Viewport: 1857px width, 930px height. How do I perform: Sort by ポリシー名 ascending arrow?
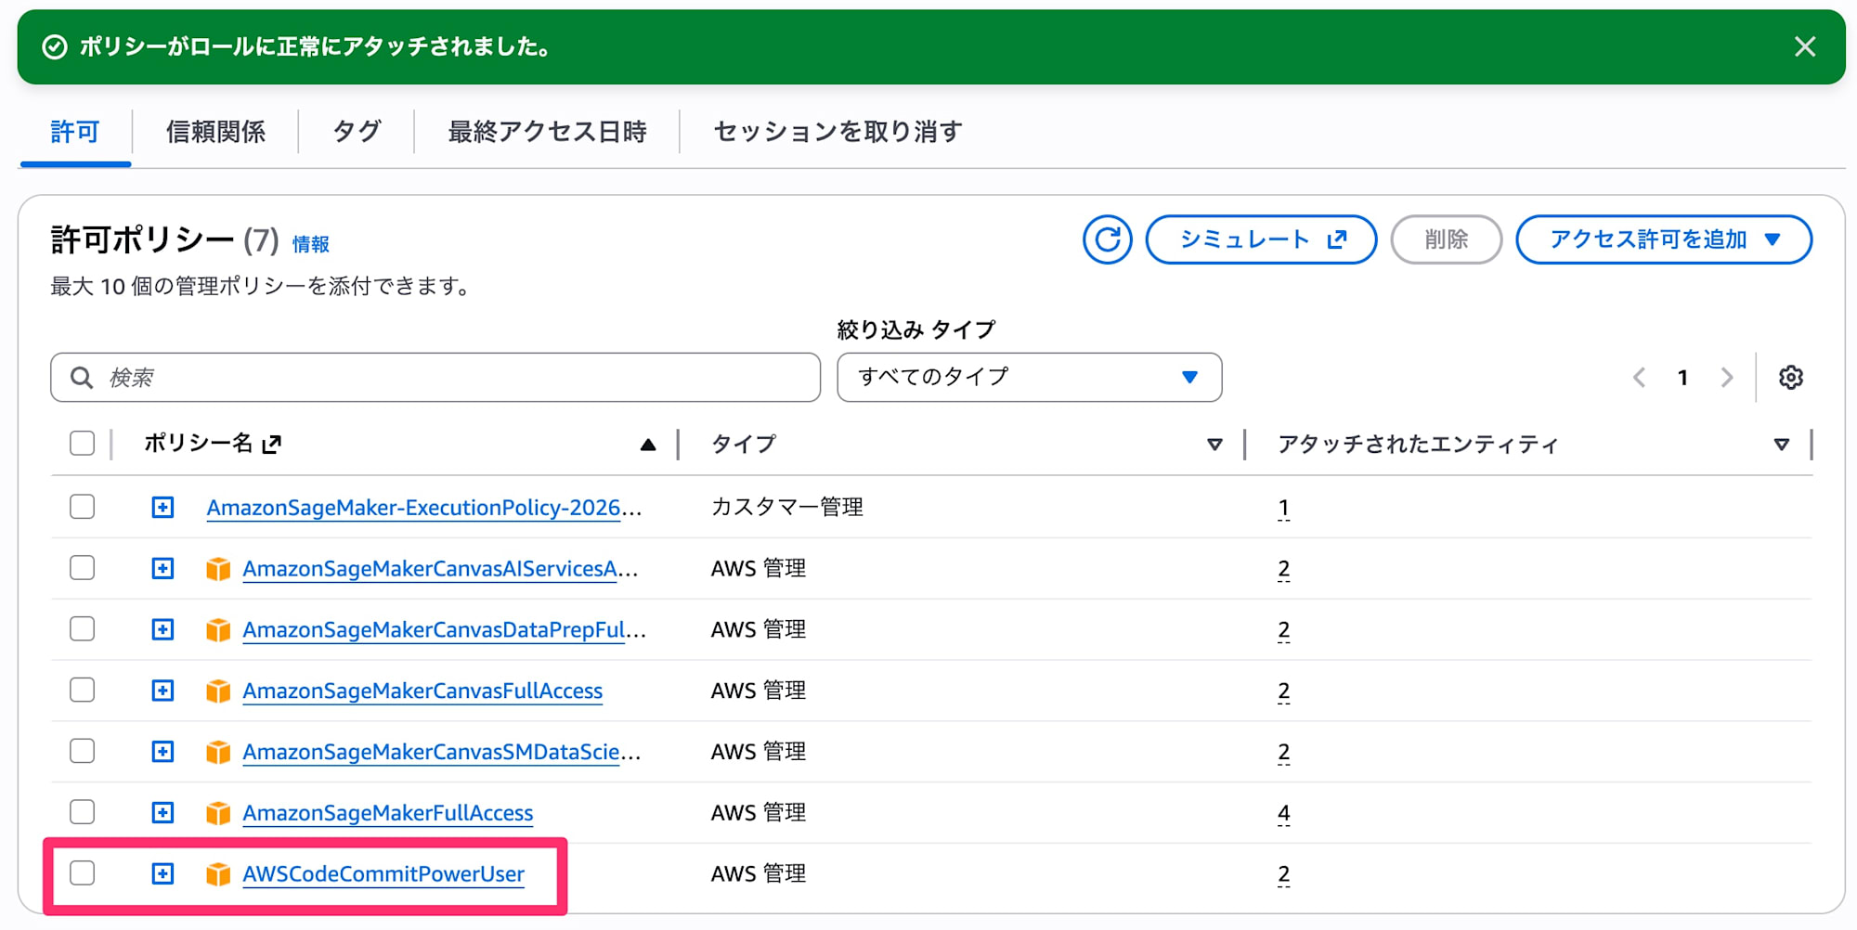pyautogui.click(x=648, y=445)
